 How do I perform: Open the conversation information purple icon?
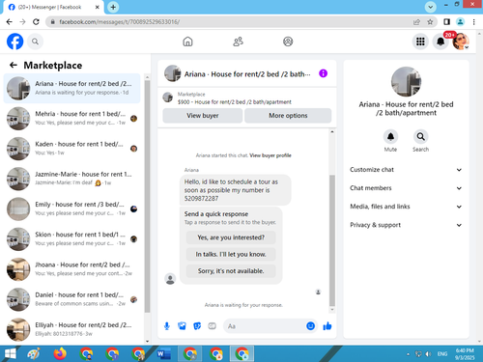pos(323,73)
